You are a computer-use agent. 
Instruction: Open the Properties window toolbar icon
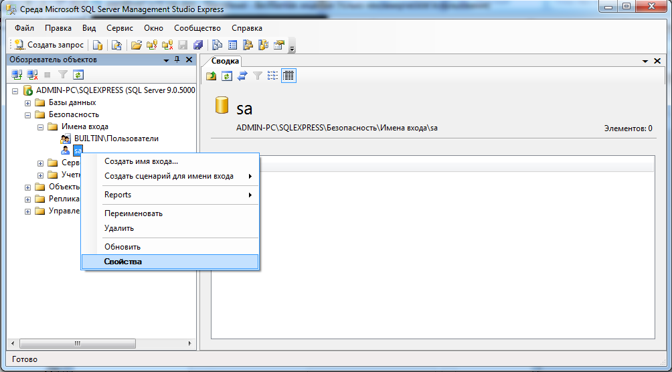click(279, 45)
